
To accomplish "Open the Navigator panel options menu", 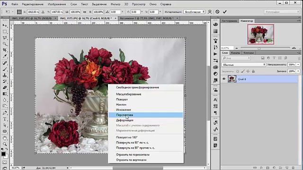I will (x=299, y=21).
